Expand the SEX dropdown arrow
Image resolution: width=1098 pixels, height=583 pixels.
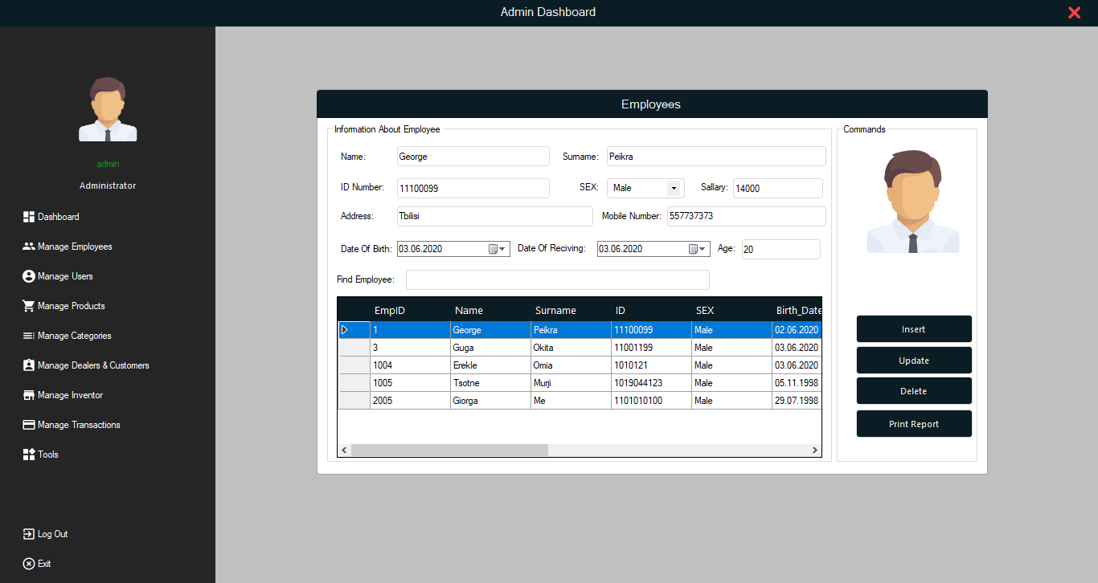(x=674, y=188)
